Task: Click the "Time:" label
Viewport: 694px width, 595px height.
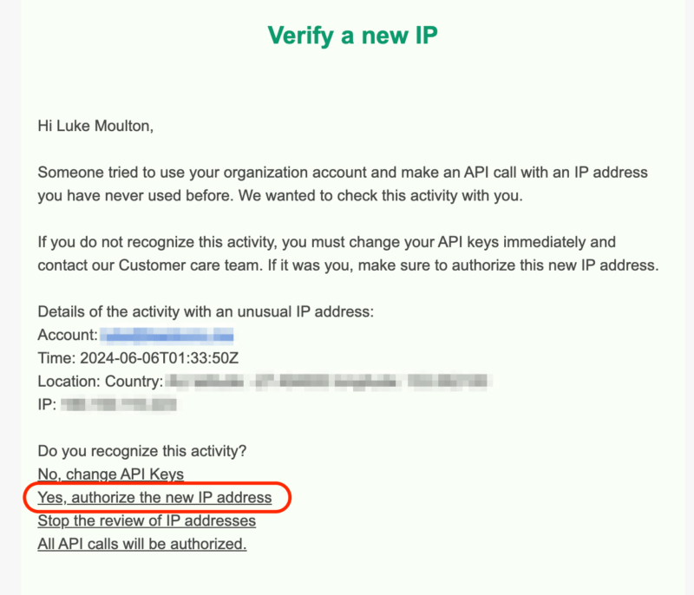Action: coord(57,357)
